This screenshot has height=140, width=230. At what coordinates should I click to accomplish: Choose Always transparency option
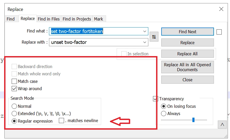[x=164, y=114]
